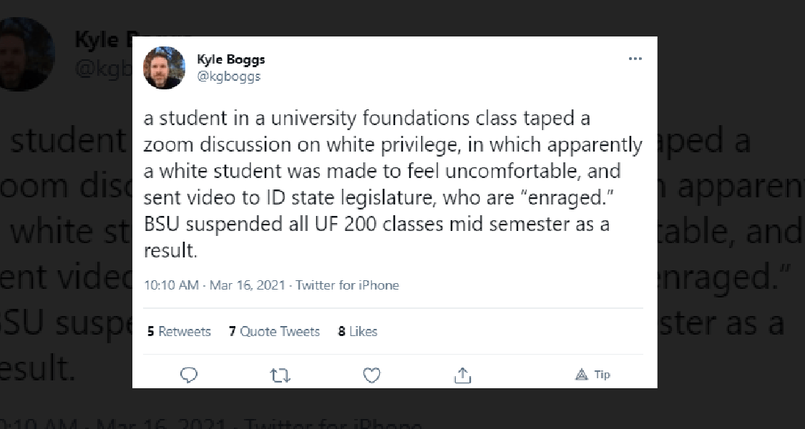View the 5 Retweets list
The image size is (805, 429).
(179, 331)
